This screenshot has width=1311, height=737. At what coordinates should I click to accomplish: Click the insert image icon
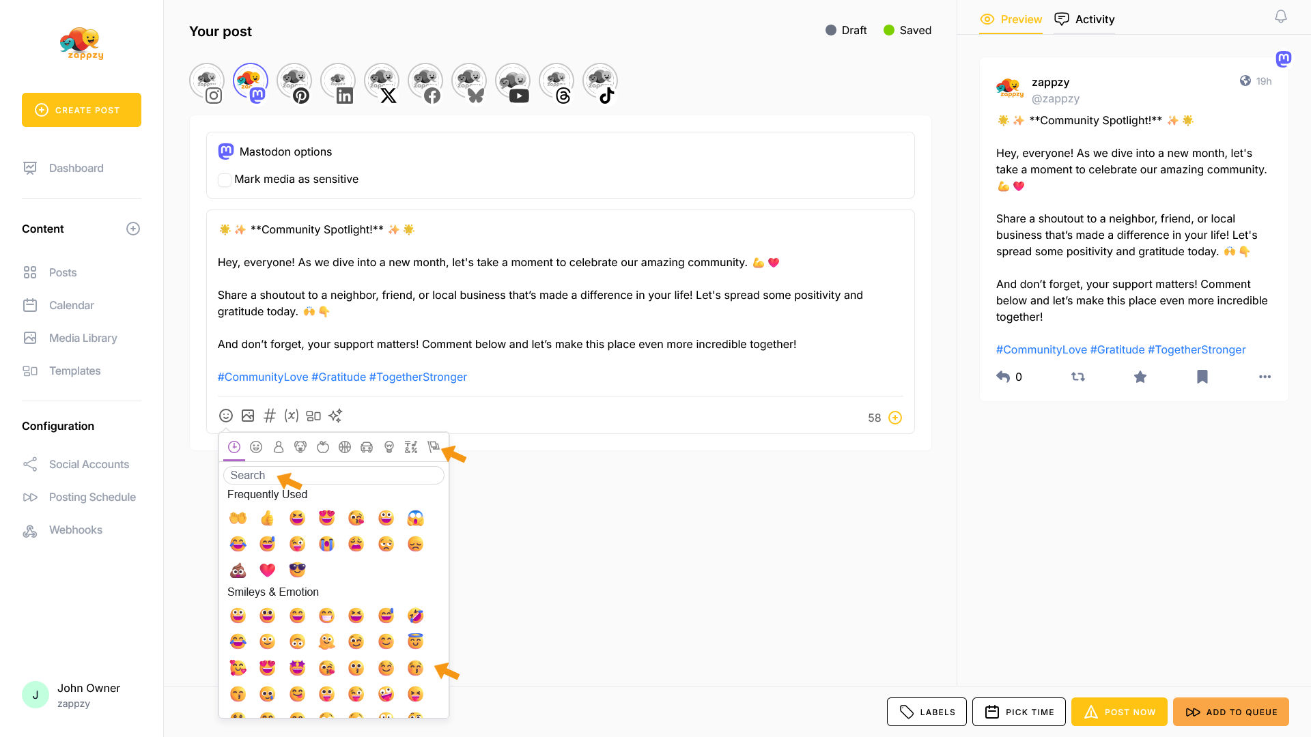(x=248, y=416)
